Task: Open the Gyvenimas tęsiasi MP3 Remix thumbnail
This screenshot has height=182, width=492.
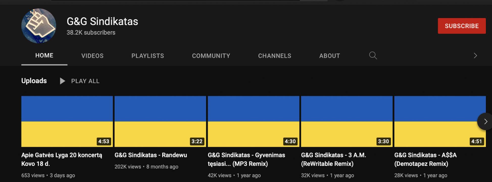Action: click(254, 121)
